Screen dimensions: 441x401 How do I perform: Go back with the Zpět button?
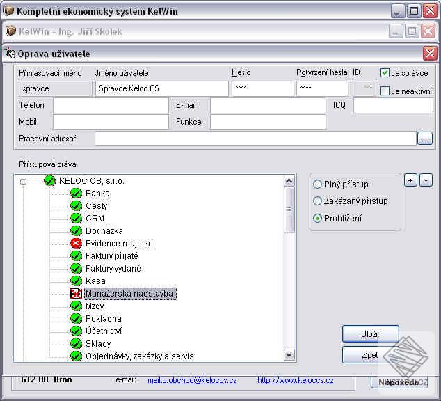(x=371, y=355)
